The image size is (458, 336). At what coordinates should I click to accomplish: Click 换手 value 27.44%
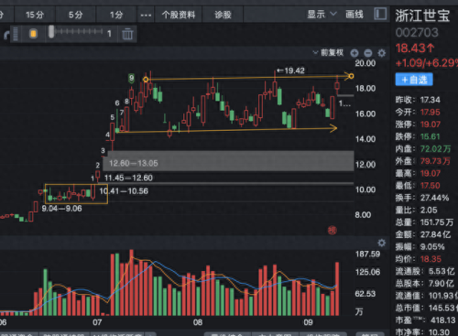point(434,198)
